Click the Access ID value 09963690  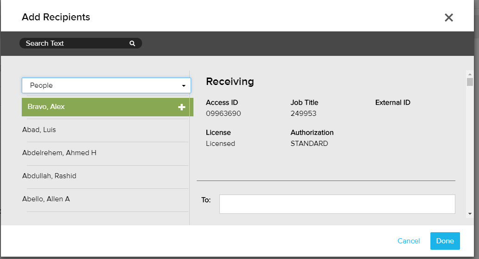click(223, 114)
